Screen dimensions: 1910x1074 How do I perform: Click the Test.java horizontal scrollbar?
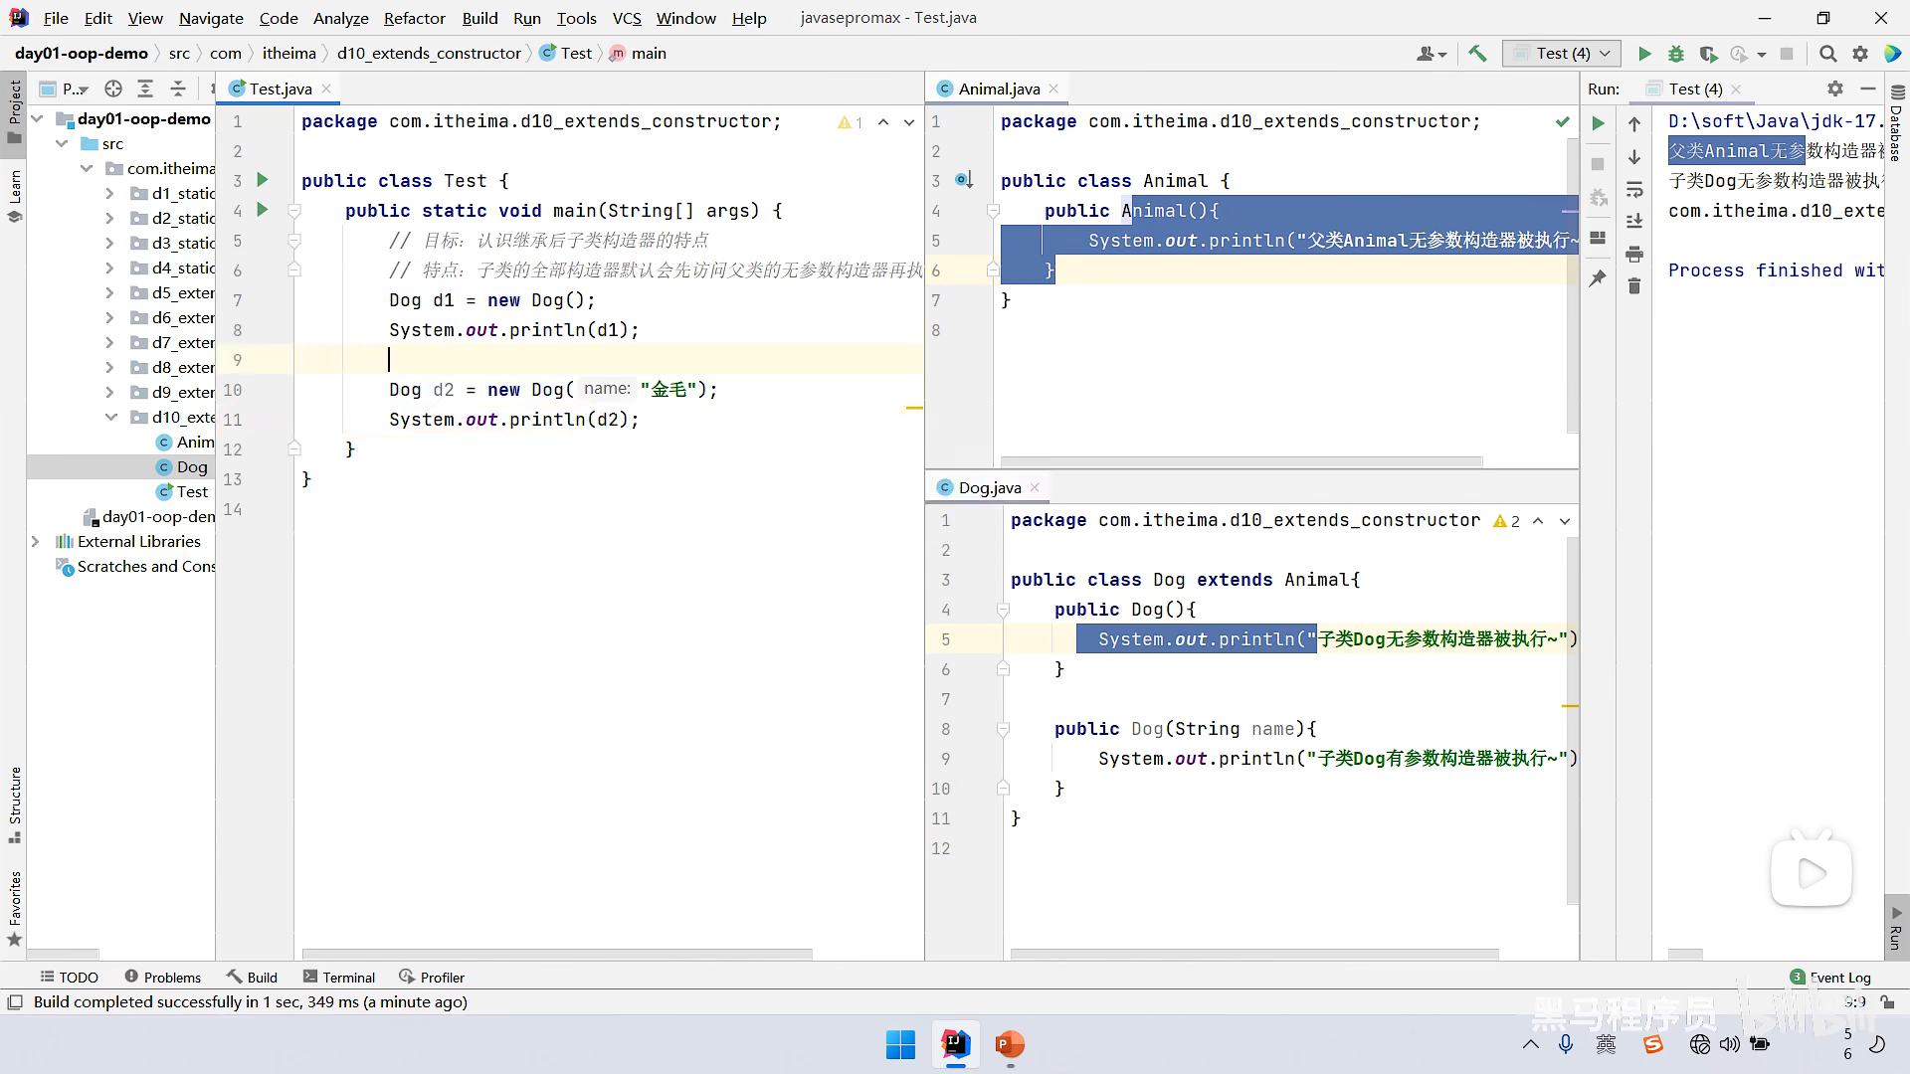(557, 955)
